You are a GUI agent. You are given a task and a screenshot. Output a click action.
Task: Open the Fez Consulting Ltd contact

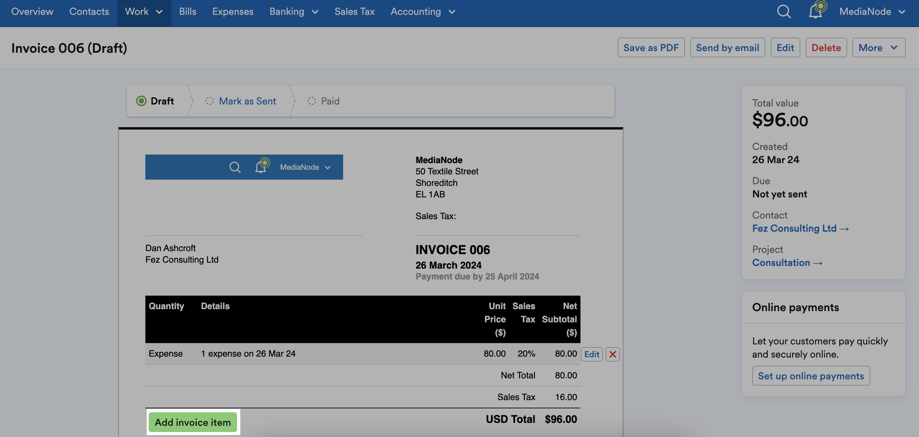click(x=800, y=228)
